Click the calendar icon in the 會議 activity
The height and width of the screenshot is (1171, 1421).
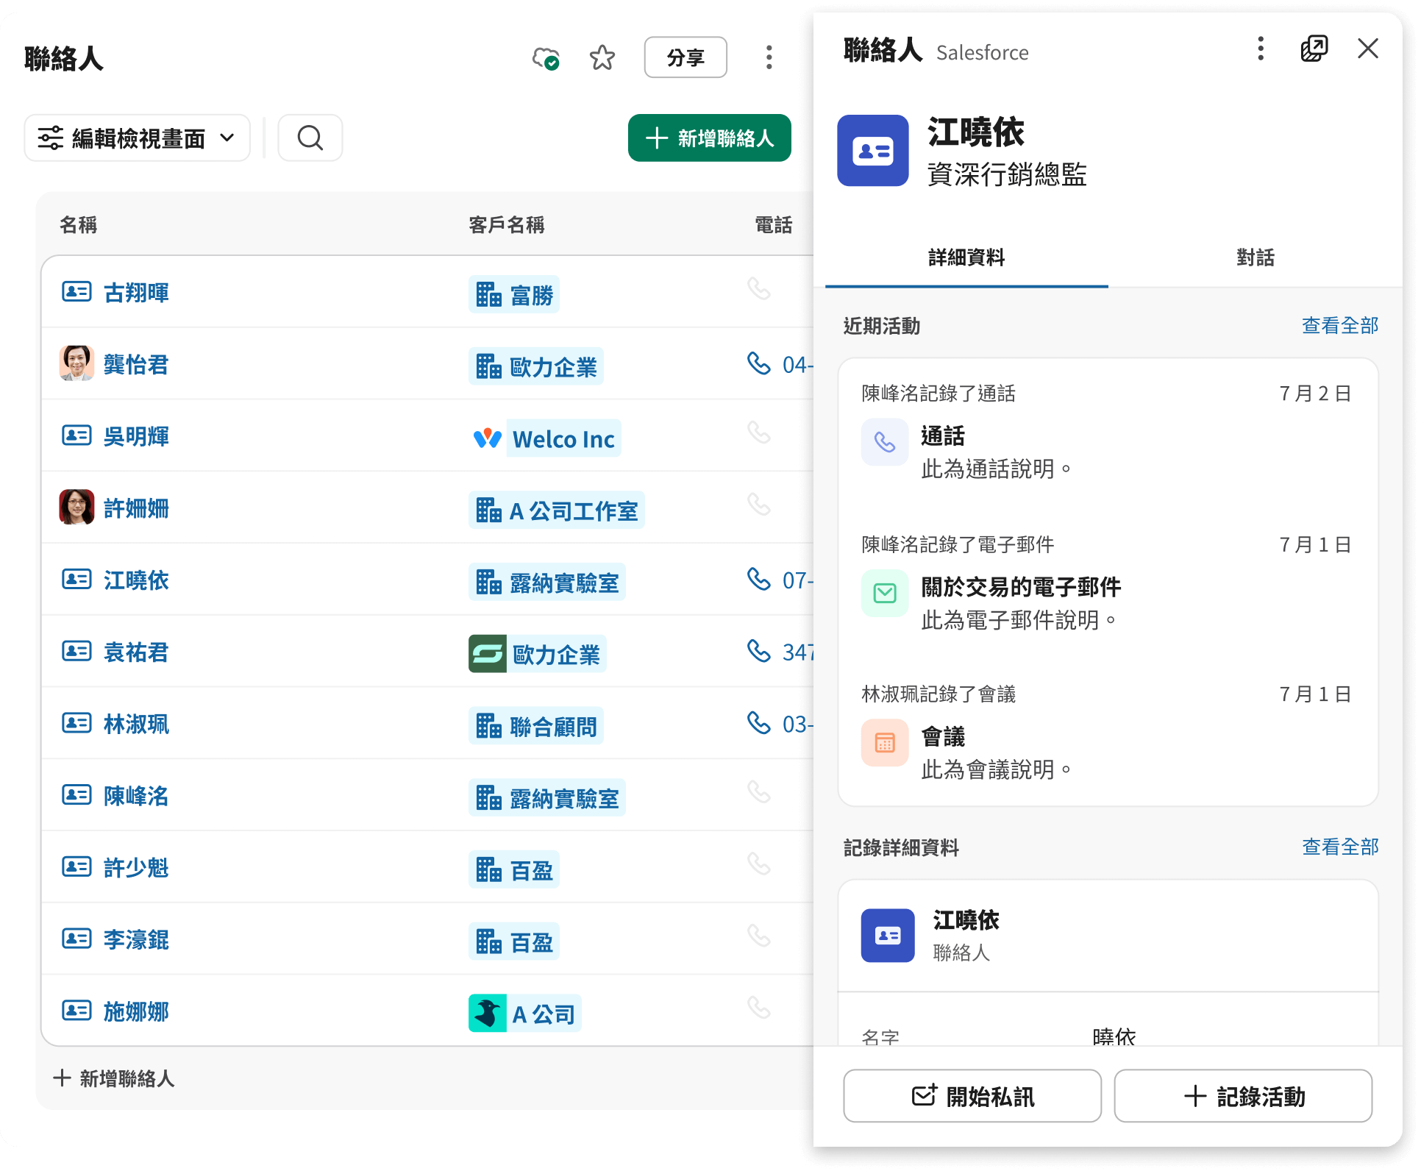885,743
